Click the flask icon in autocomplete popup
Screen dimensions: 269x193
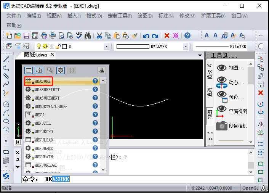102,70
